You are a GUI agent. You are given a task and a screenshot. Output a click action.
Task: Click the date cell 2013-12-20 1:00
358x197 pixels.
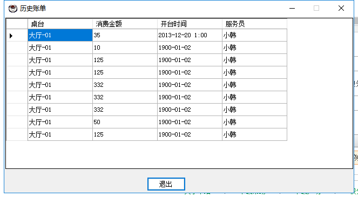point(190,36)
